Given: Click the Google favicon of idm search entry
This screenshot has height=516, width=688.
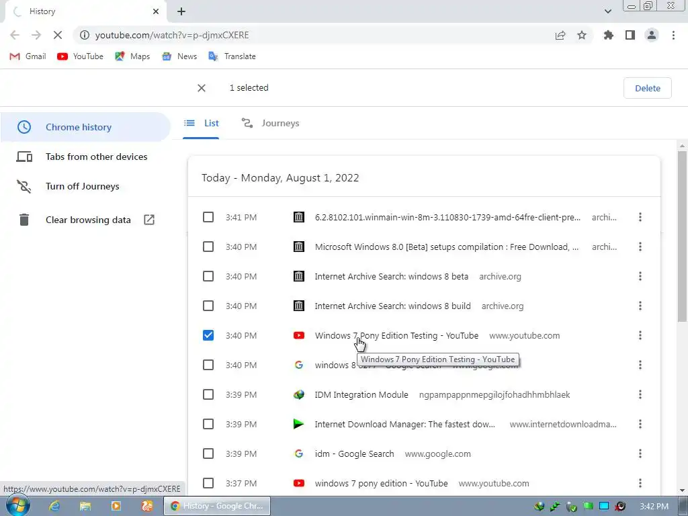Looking at the screenshot, I should pos(299,454).
